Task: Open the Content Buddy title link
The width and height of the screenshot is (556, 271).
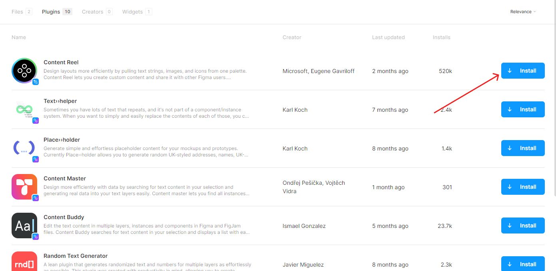Action: [x=64, y=217]
